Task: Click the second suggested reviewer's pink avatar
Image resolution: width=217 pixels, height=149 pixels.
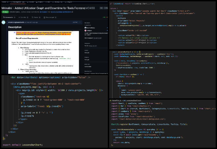Action: coord(85,30)
